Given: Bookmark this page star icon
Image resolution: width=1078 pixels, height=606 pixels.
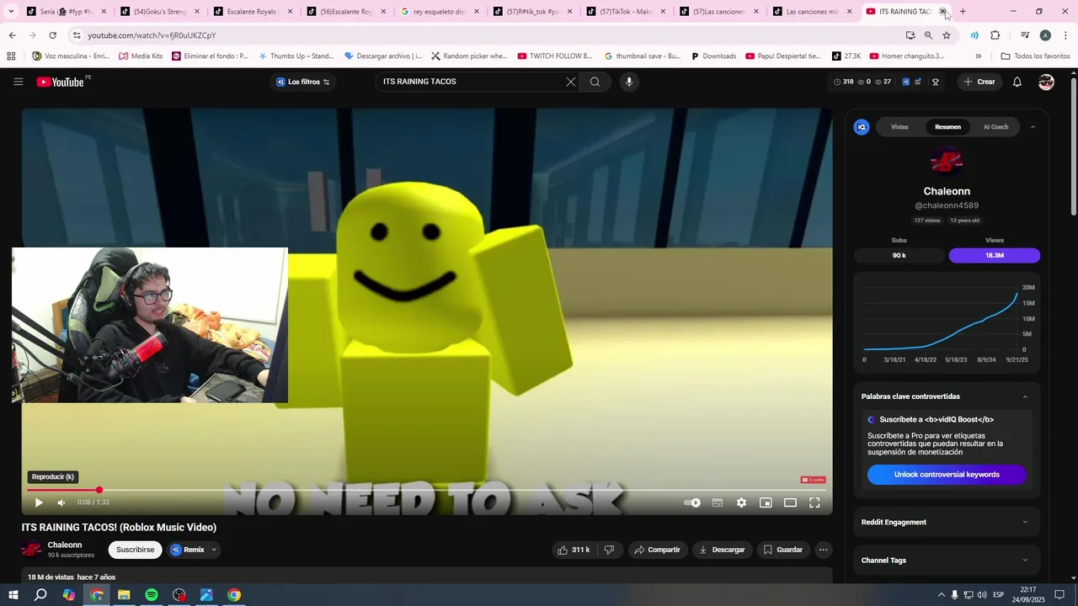Looking at the screenshot, I should tap(947, 35).
